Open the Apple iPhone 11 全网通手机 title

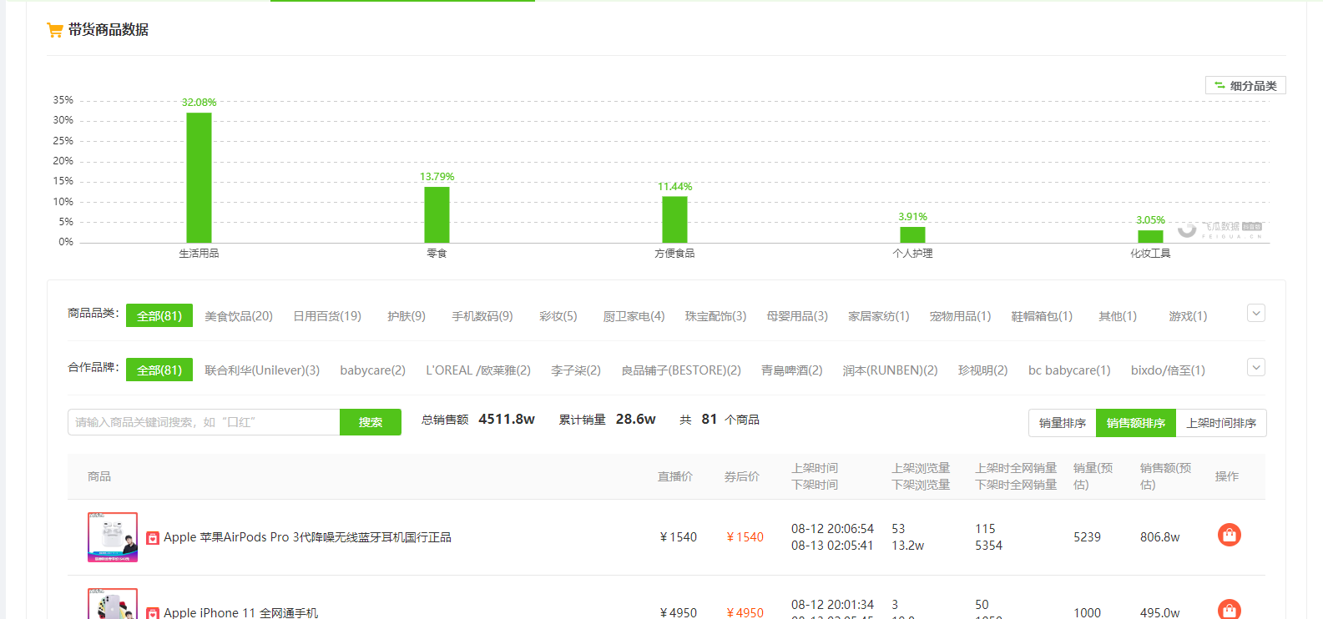point(240,613)
